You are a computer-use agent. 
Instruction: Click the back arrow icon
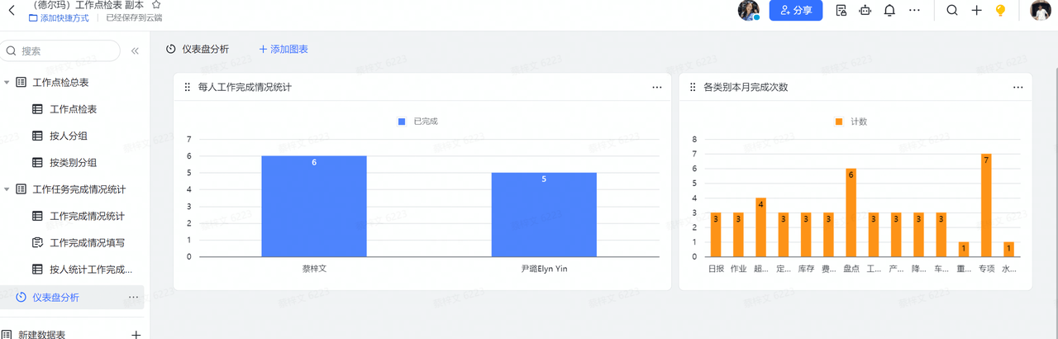point(12,11)
